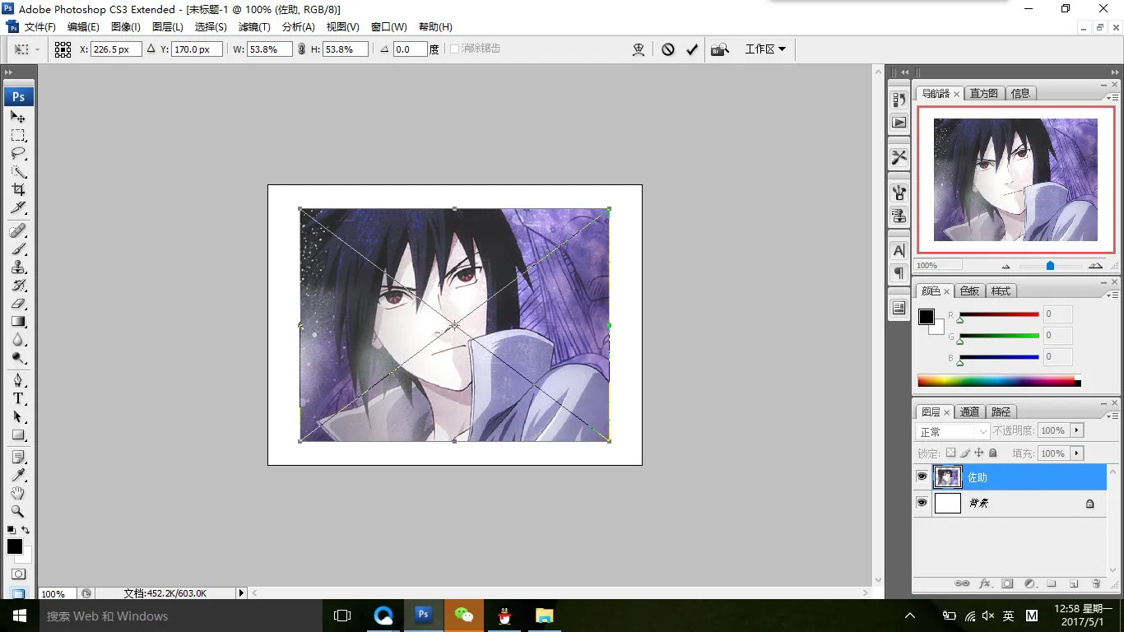Toggle the aspect ratio link between W and H
Image resolution: width=1124 pixels, height=632 pixels.
click(302, 49)
